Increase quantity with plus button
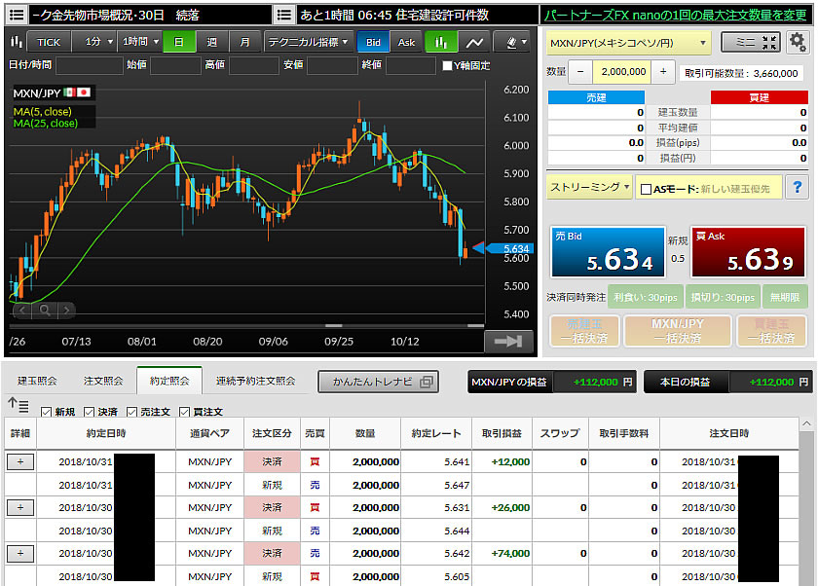 pyautogui.click(x=663, y=72)
